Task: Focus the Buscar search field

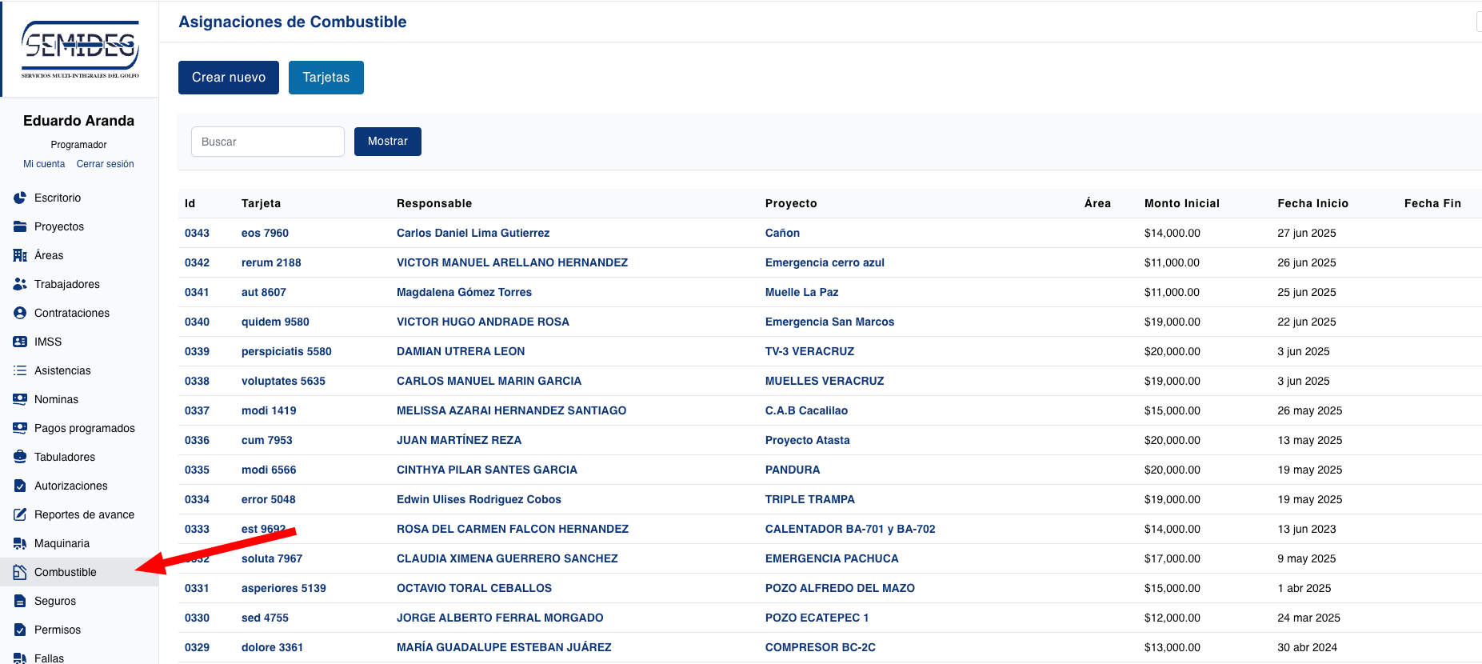Action: pyautogui.click(x=267, y=142)
